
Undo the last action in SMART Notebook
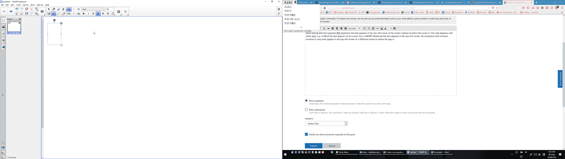pos(17,9)
